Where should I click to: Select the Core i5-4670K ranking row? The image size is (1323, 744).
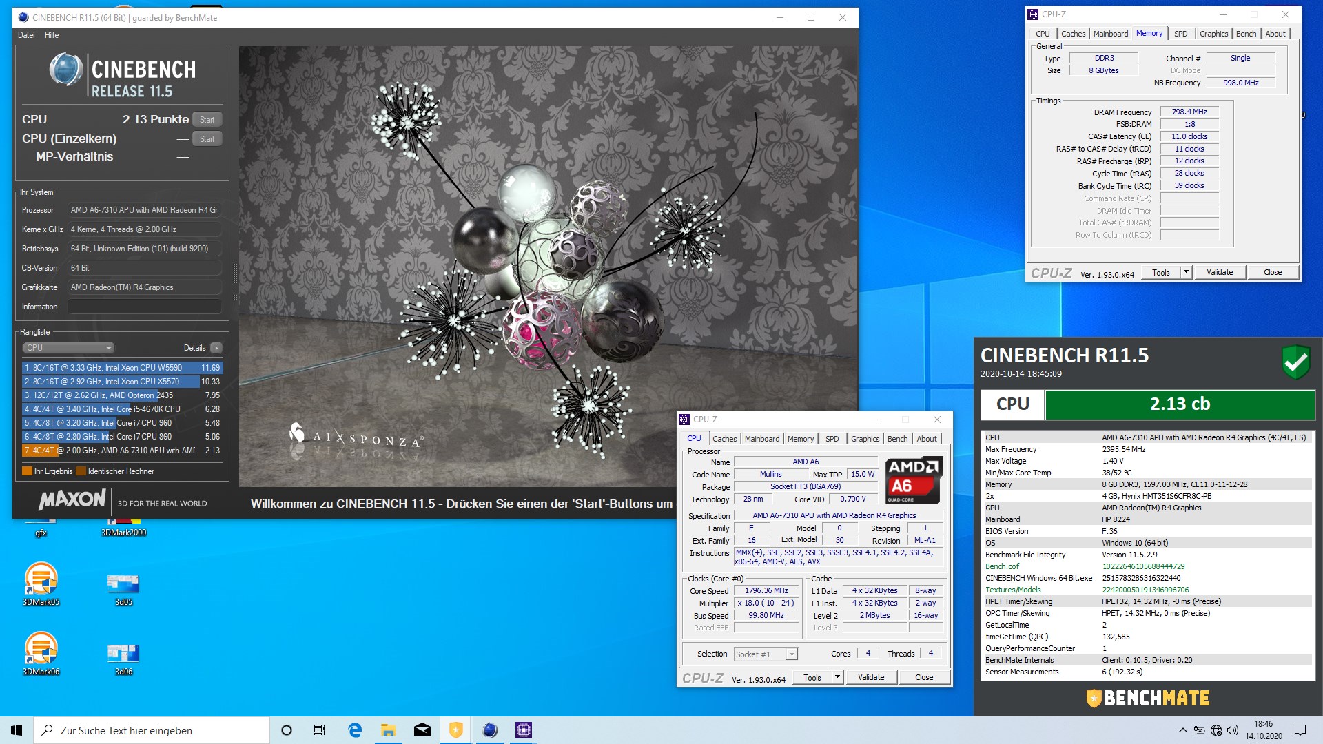(x=122, y=409)
